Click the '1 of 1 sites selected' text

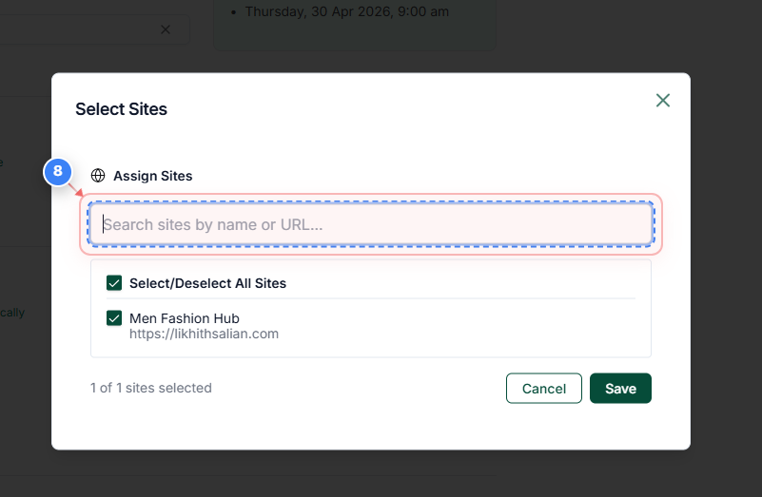[151, 388]
